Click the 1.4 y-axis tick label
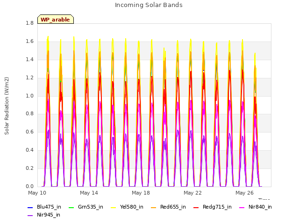The width and height of the screenshot is (299, 224). coord(30,60)
